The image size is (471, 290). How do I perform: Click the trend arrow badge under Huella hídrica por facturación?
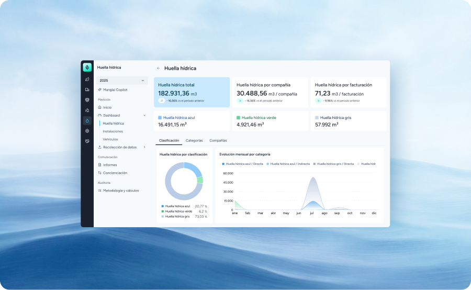[x=318, y=101]
